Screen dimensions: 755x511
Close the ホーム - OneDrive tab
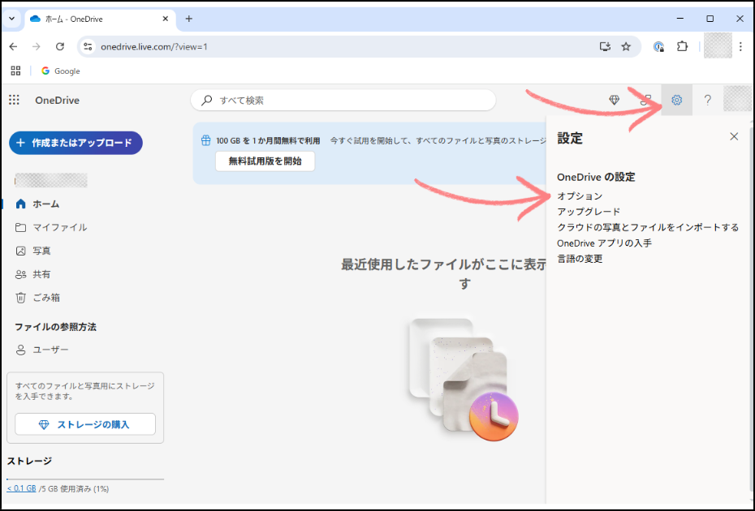point(165,19)
